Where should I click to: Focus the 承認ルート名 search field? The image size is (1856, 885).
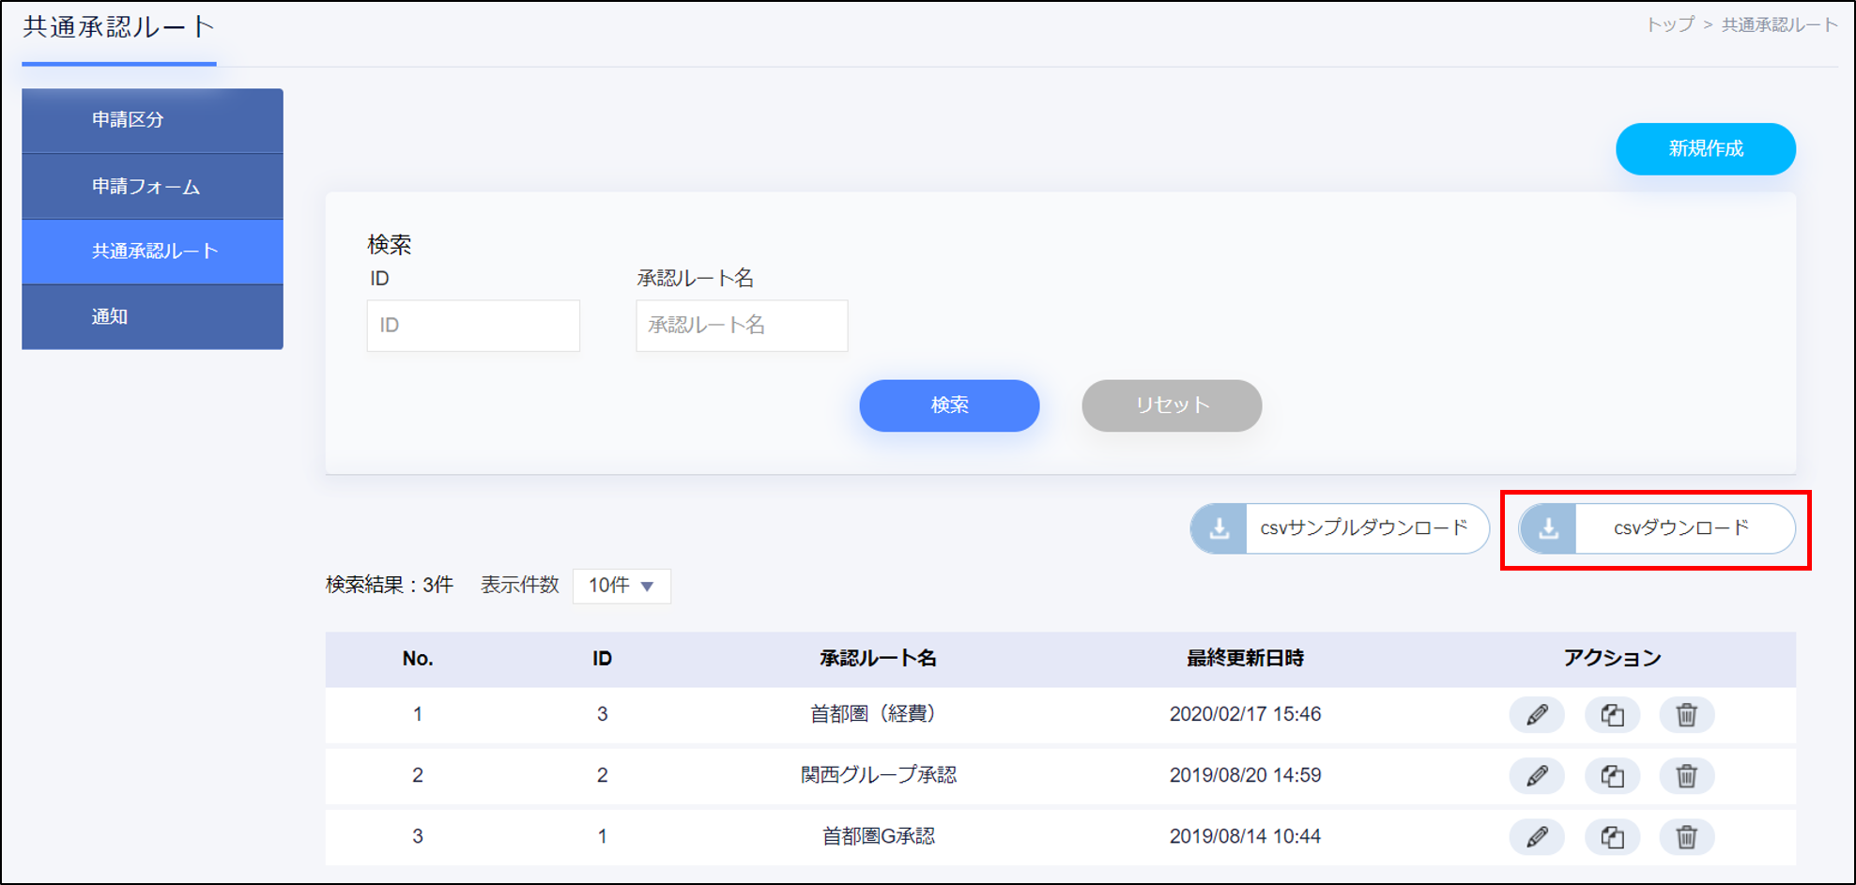pos(742,326)
